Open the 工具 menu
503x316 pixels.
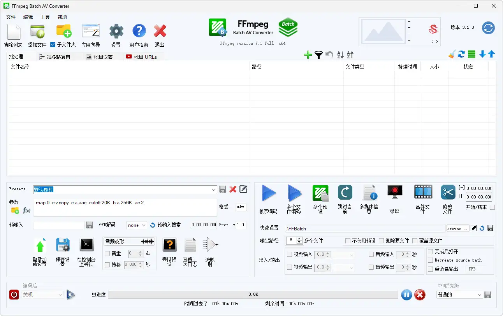coord(45,17)
